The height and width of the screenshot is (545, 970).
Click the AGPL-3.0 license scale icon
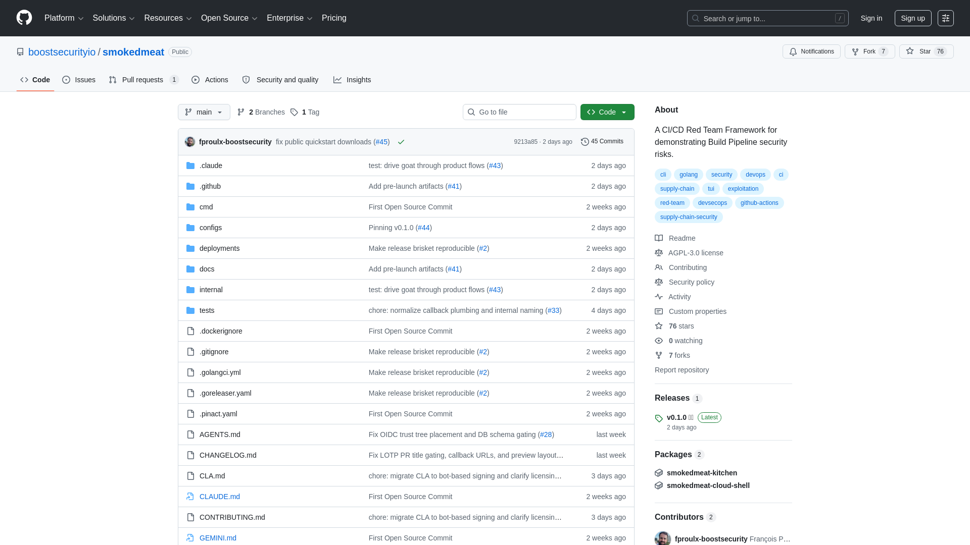(659, 253)
